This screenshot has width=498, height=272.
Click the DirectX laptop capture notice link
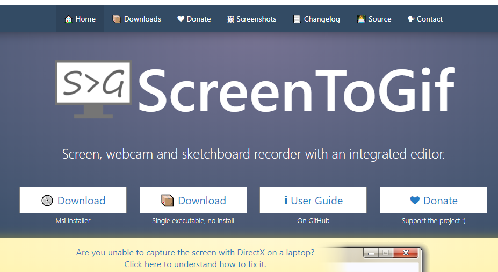pos(195,253)
